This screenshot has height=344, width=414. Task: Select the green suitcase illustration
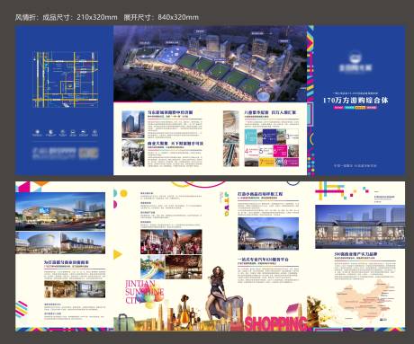[x=124, y=322]
